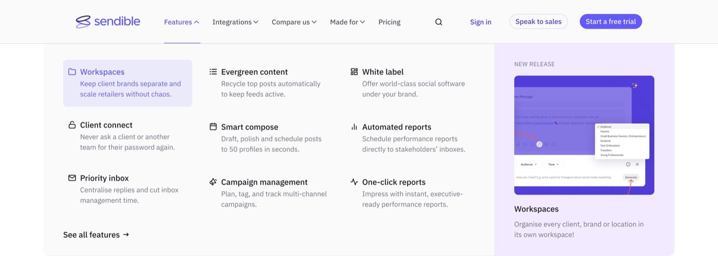Open the Workspaces feature title
Viewport: 718px width, 256px height.
click(x=102, y=72)
